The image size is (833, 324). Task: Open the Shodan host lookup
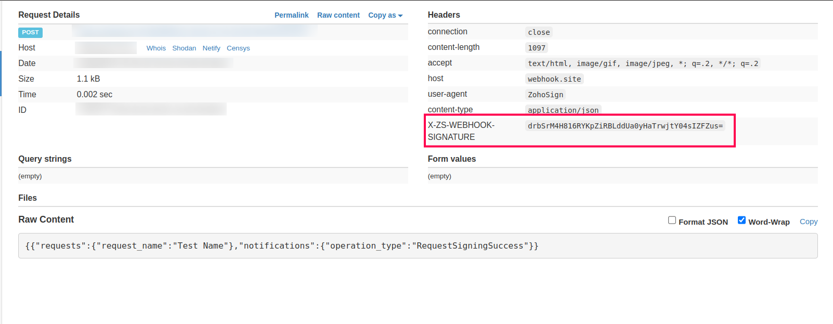click(x=184, y=48)
